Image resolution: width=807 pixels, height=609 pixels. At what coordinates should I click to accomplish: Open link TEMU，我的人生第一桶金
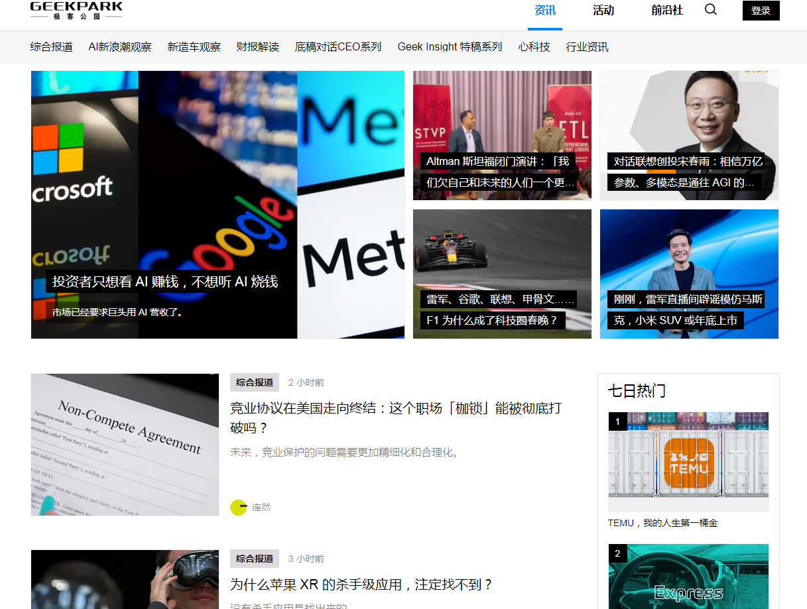click(x=663, y=523)
